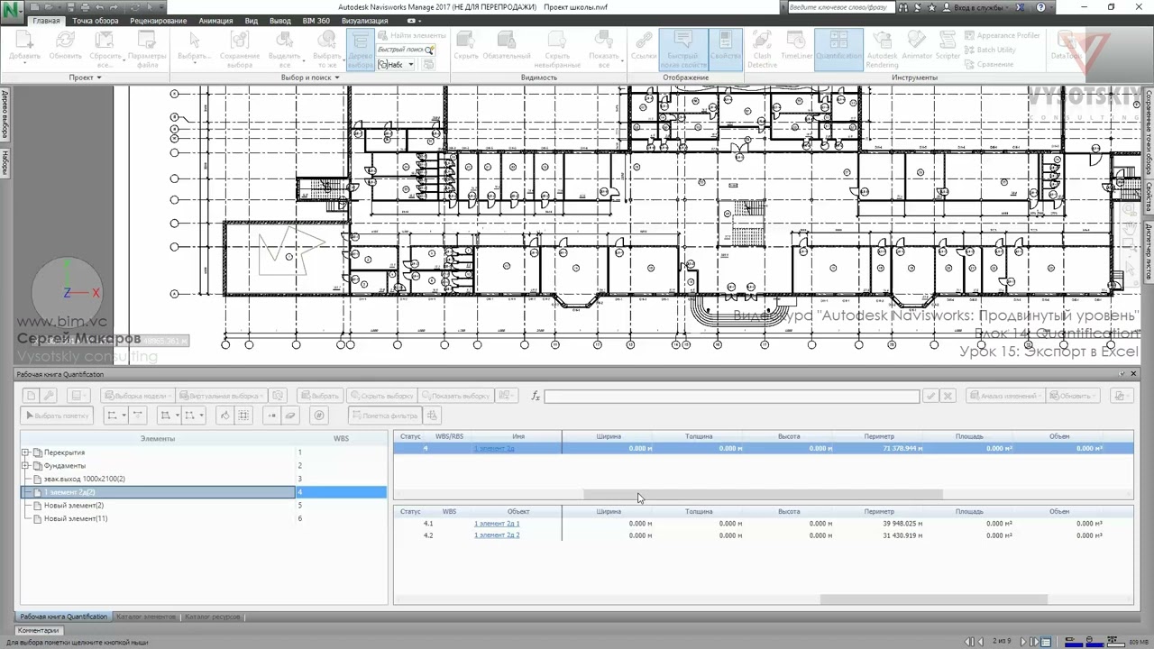Click Скрыть выборку button

[x=383, y=396]
